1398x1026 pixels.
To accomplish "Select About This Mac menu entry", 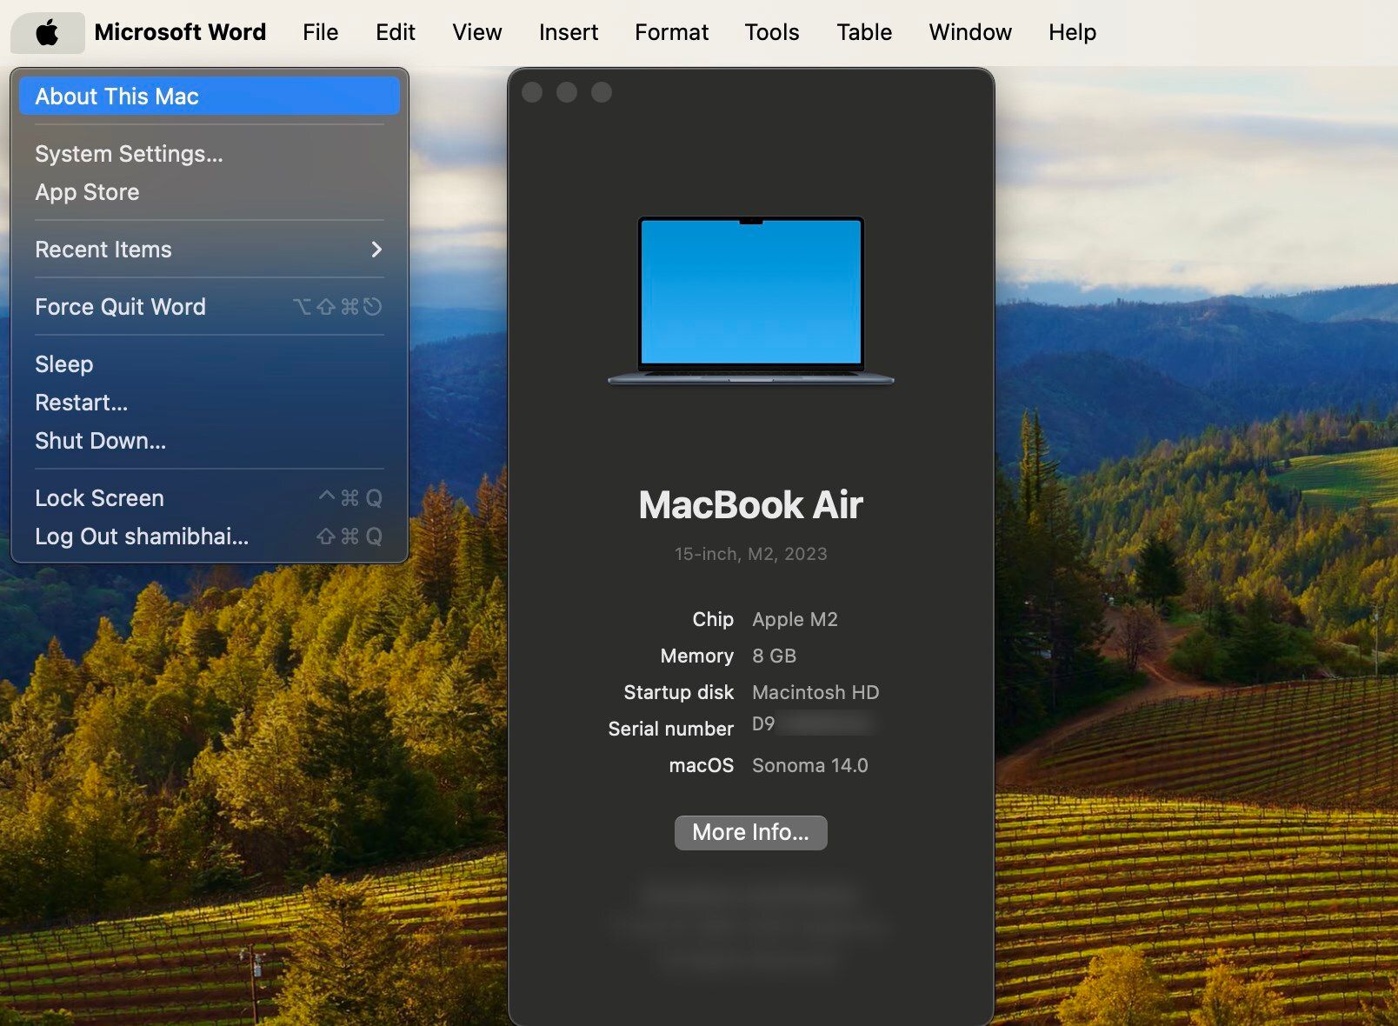I will pyautogui.click(x=209, y=96).
